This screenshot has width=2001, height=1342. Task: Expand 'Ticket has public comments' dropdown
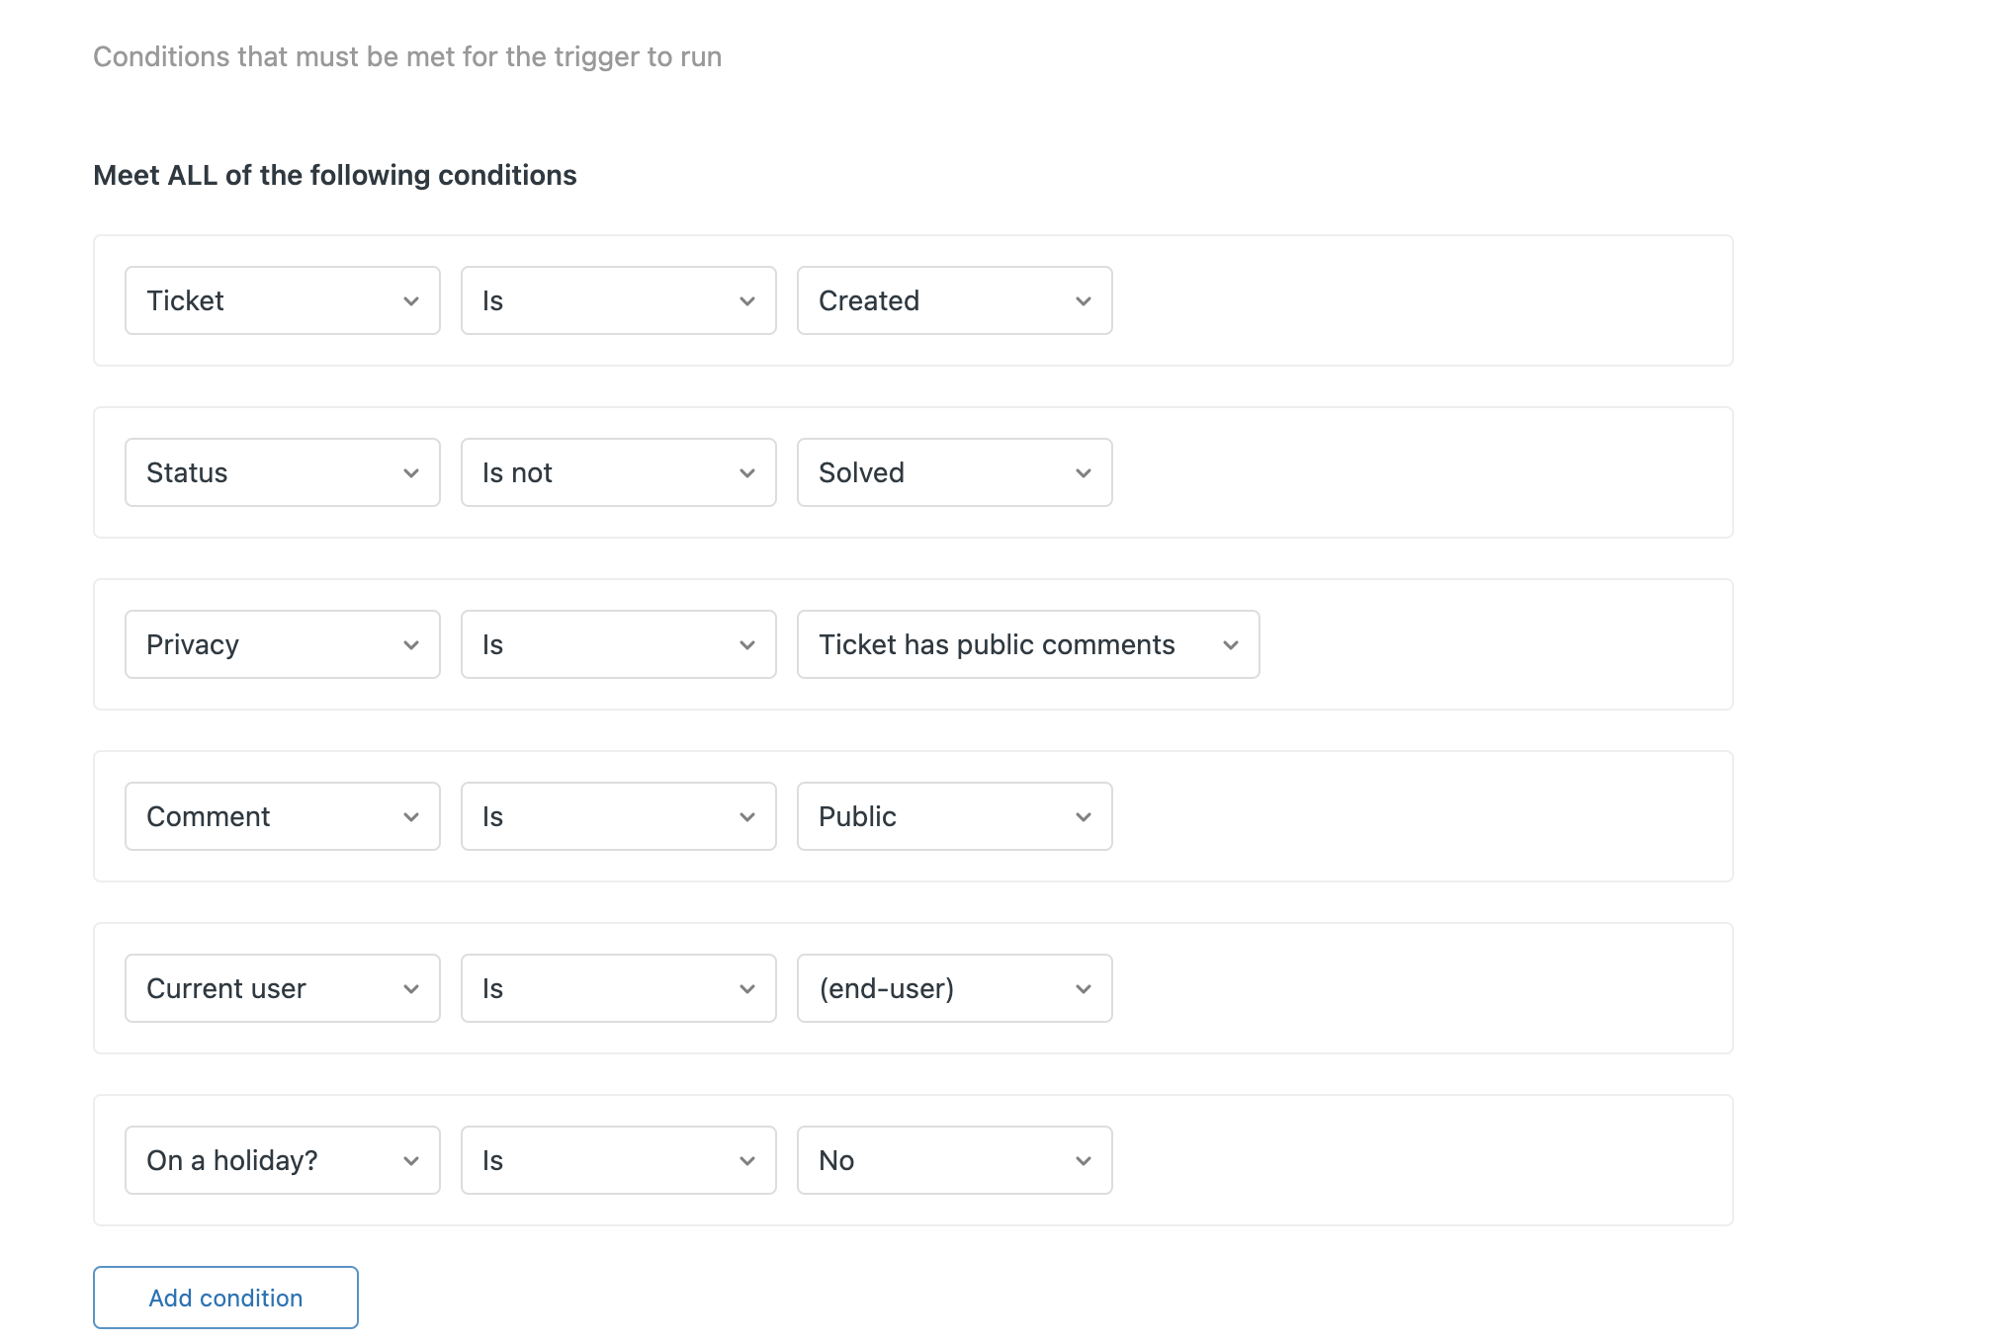coord(1027,644)
